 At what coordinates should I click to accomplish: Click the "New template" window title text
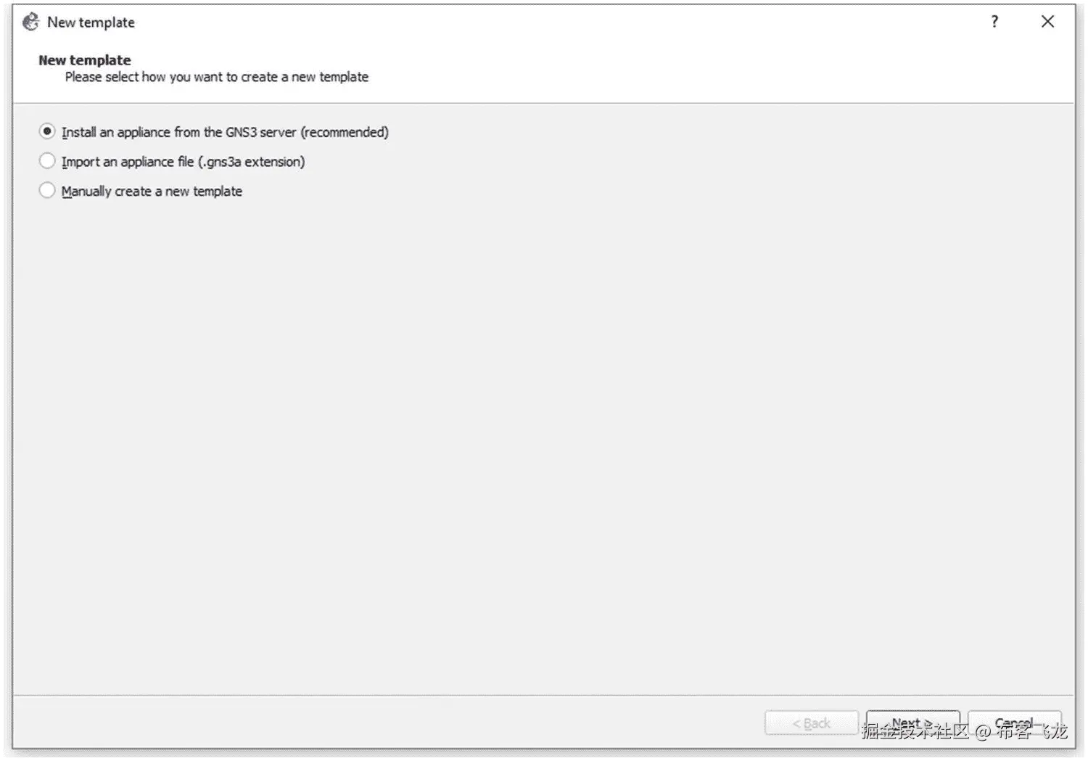[91, 22]
